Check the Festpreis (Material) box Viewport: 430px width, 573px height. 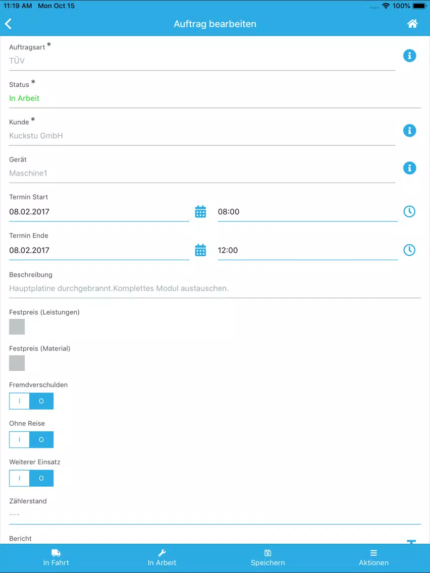pyautogui.click(x=17, y=363)
